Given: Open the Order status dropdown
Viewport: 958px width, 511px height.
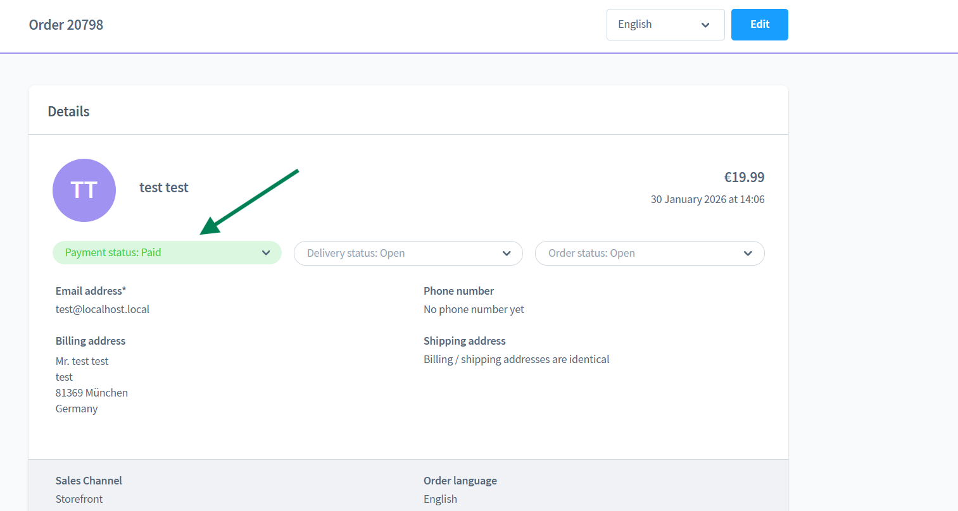Looking at the screenshot, I should point(649,254).
